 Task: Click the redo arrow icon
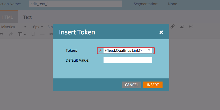11,34
